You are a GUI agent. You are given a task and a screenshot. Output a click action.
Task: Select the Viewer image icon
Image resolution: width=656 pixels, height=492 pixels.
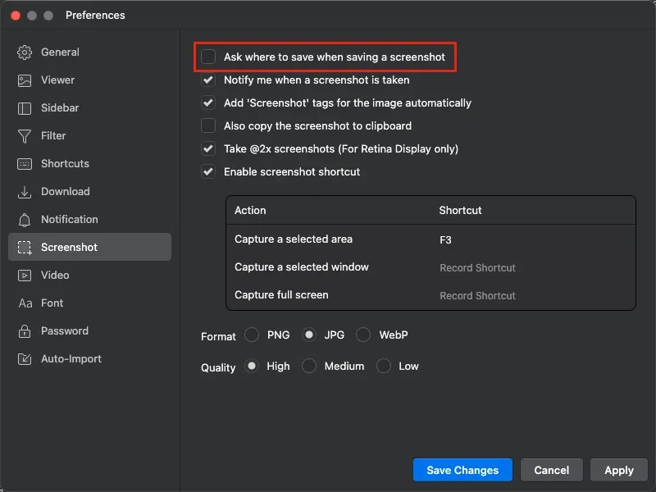[x=25, y=80]
